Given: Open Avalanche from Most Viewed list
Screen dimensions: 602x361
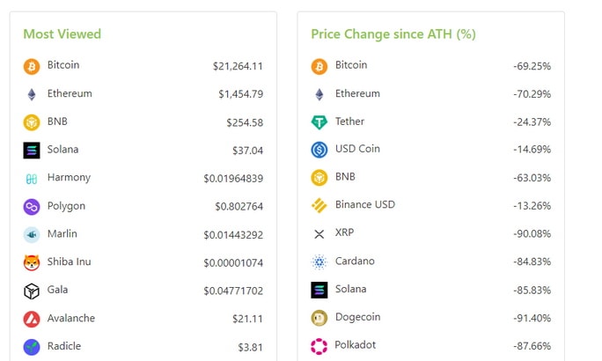Looking at the screenshot, I should (x=71, y=318).
